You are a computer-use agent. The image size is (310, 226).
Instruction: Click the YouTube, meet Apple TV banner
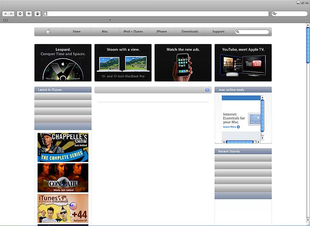(243, 63)
